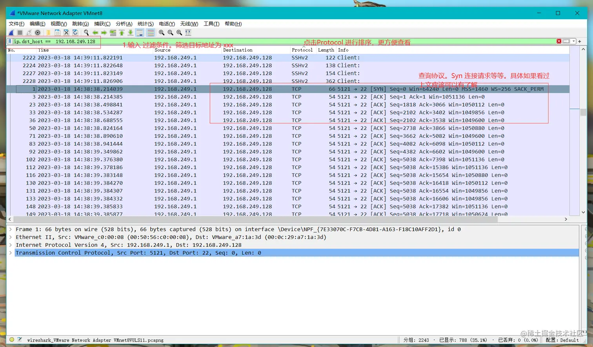Open the 文件(F) menu
593x347 pixels.
pyautogui.click(x=16, y=24)
